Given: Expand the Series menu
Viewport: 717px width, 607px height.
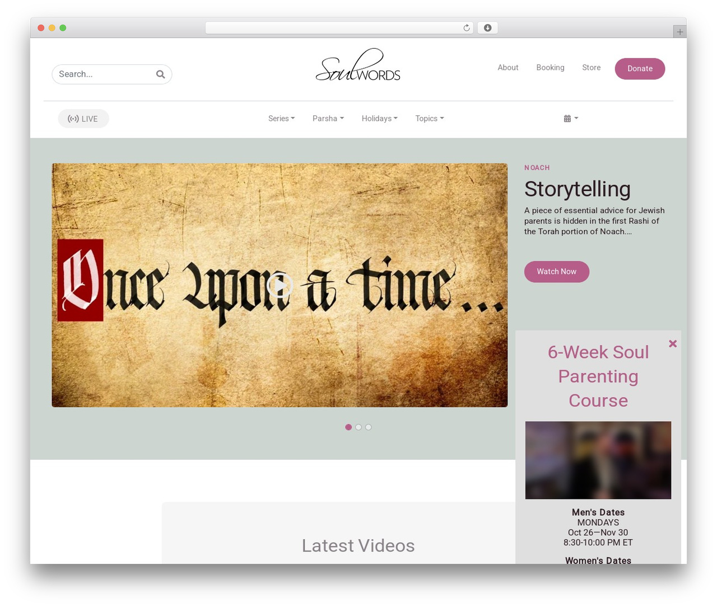Looking at the screenshot, I should pyautogui.click(x=281, y=119).
